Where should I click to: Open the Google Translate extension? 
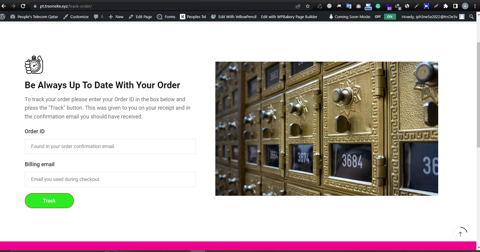click(x=349, y=6)
